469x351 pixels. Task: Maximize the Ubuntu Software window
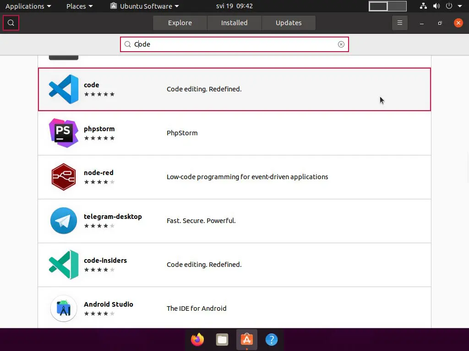[440, 23]
